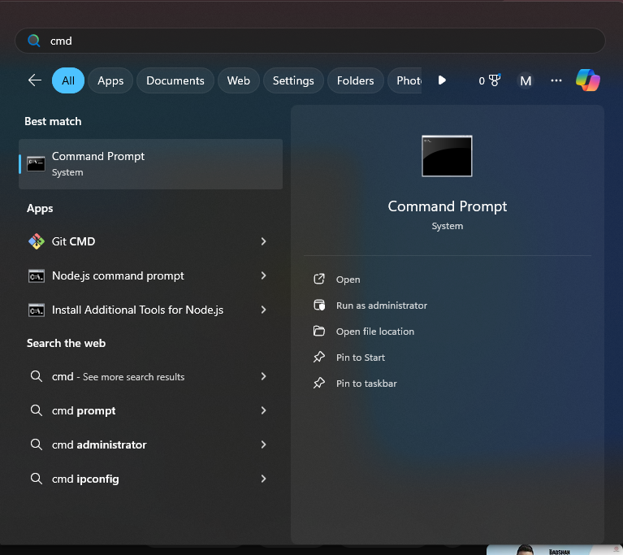Click magnifier icon beside cmd ipconfig
623x555 pixels.
click(x=37, y=479)
